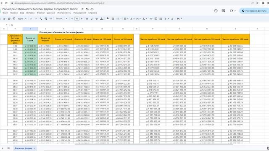Open the Инструменты menu
Viewport: 269px width, 151px height.
64,13
